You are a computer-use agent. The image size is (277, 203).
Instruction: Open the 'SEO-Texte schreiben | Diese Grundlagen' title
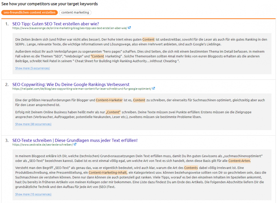click(x=75, y=141)
